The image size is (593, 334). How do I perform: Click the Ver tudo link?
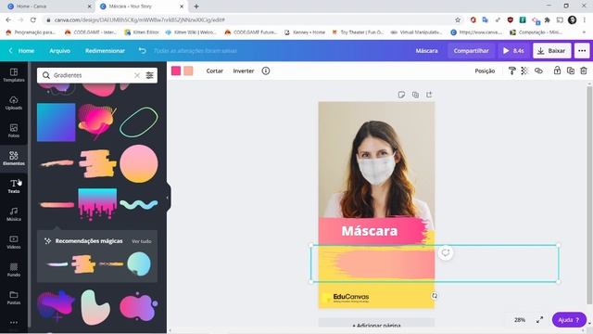click(x=142, y=241)
